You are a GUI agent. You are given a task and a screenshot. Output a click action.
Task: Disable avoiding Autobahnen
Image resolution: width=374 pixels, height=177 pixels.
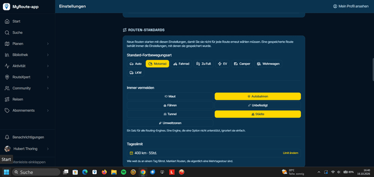[x=258, y=96]
